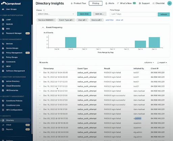Open the RADIUS sidebar icon
173x141 pixels.
(x=3, y=24)
